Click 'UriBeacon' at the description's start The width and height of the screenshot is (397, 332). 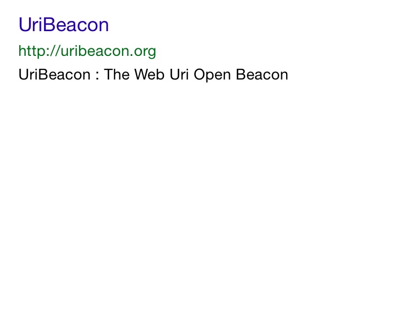click(x=54, y=75)
